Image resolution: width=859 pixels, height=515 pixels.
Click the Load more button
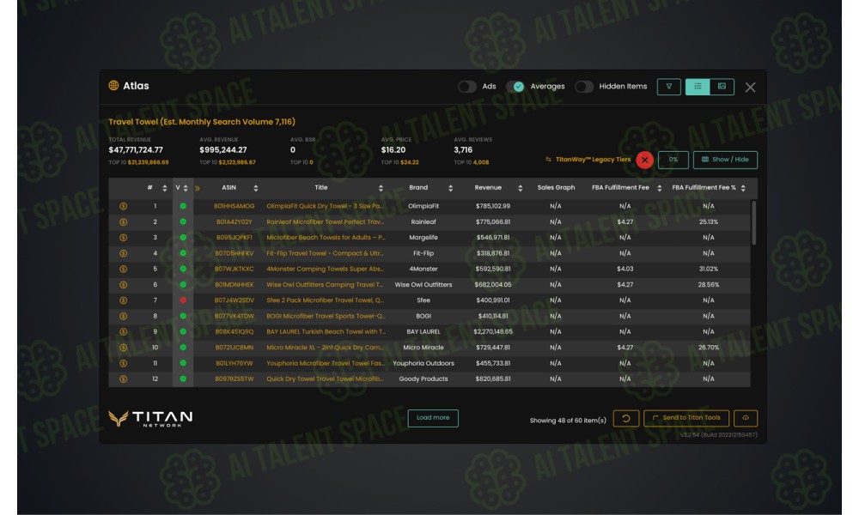coord(433,418)
